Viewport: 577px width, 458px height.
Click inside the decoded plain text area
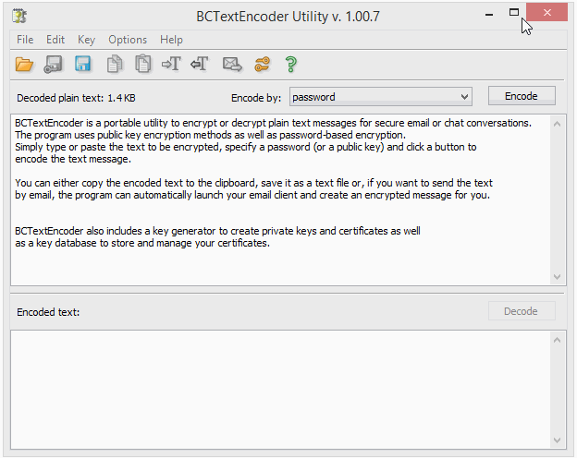[280, 200]
